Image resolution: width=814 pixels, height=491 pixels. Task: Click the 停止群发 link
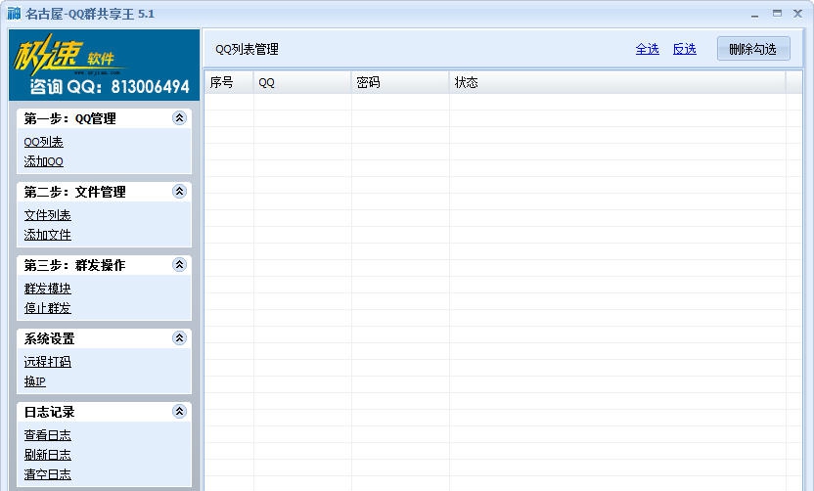click(x=47, y=308)
